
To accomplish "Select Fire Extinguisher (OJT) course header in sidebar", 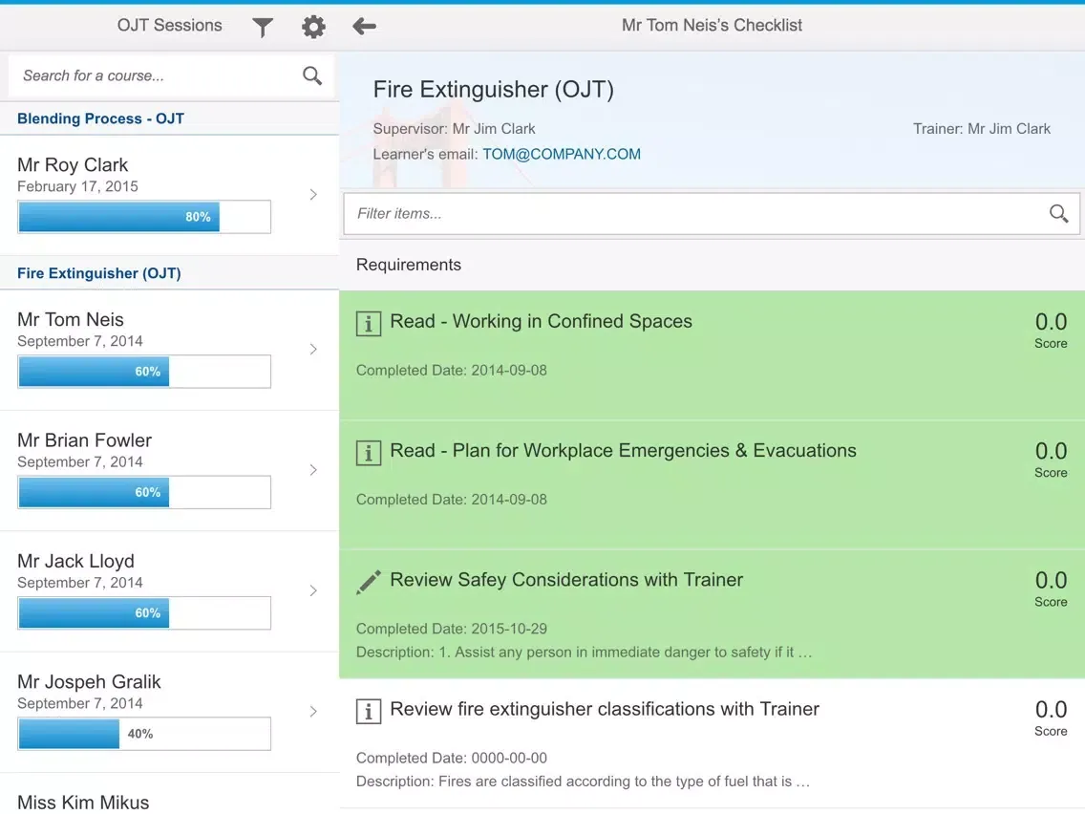I will coord(170,273).
